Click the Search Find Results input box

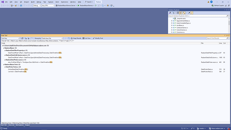[x=216, y=38]
